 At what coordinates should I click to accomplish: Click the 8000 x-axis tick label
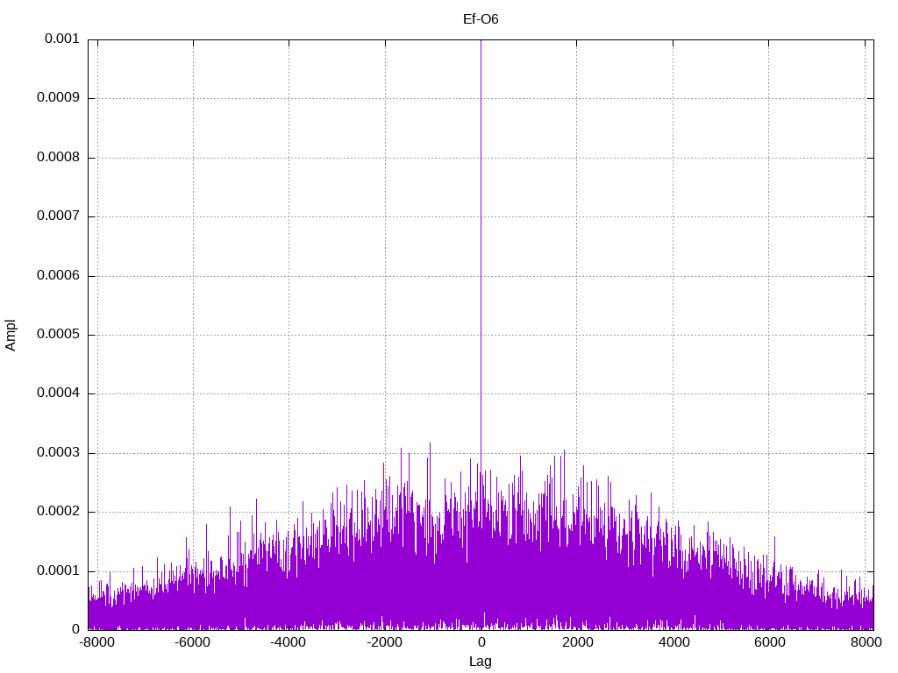click(866, 642)
